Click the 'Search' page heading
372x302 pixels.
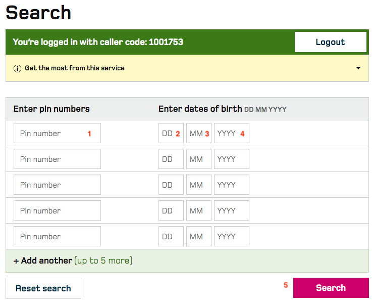click(38, 13)
